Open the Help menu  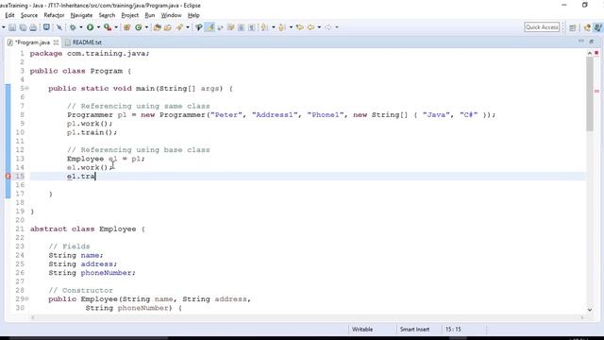(x=193, y=15)
